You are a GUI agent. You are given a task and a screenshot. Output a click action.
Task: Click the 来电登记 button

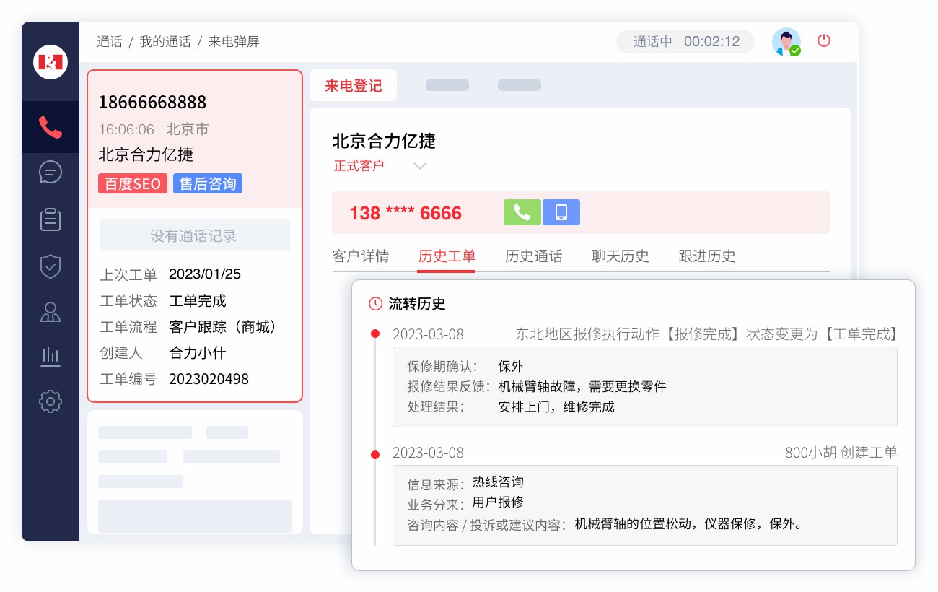pyautogui.click(x=354, y=85)
